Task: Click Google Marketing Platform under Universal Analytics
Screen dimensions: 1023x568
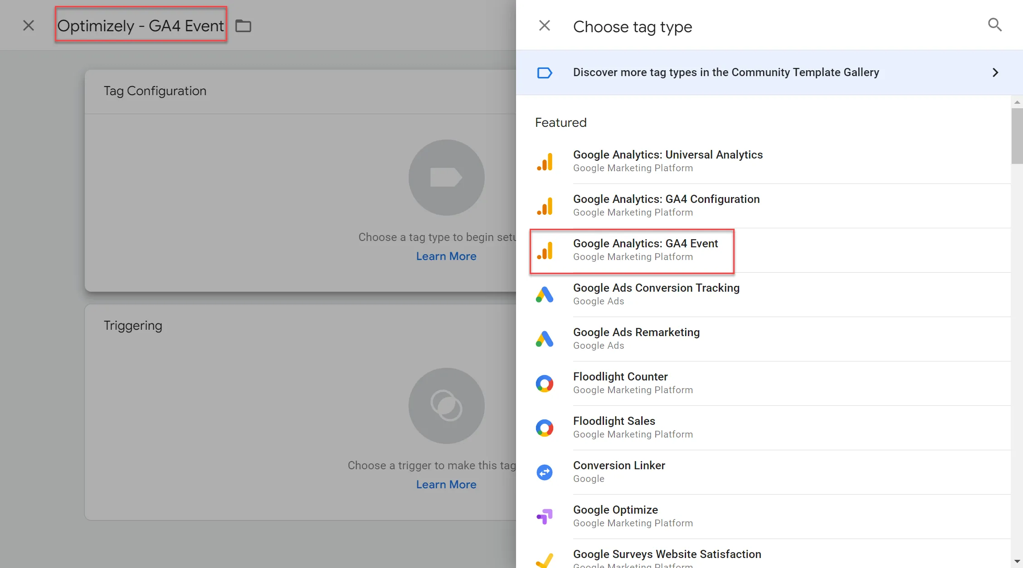Action: coord(633,168)
